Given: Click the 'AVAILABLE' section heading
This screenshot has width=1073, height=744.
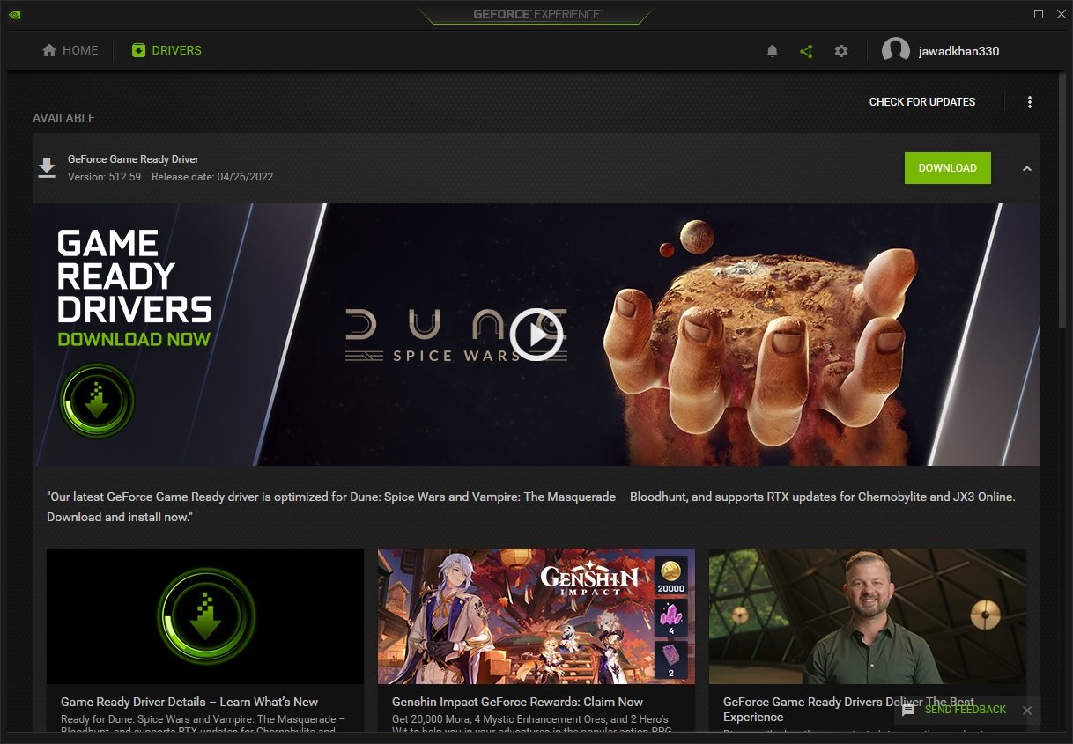Looking at the screenshot, I should [63, 118].
